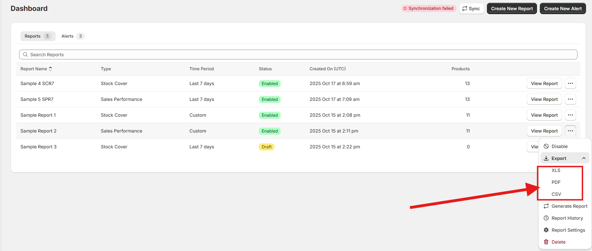
Task: Choose Delete from the context menu
Action: (x=565, y=242)
